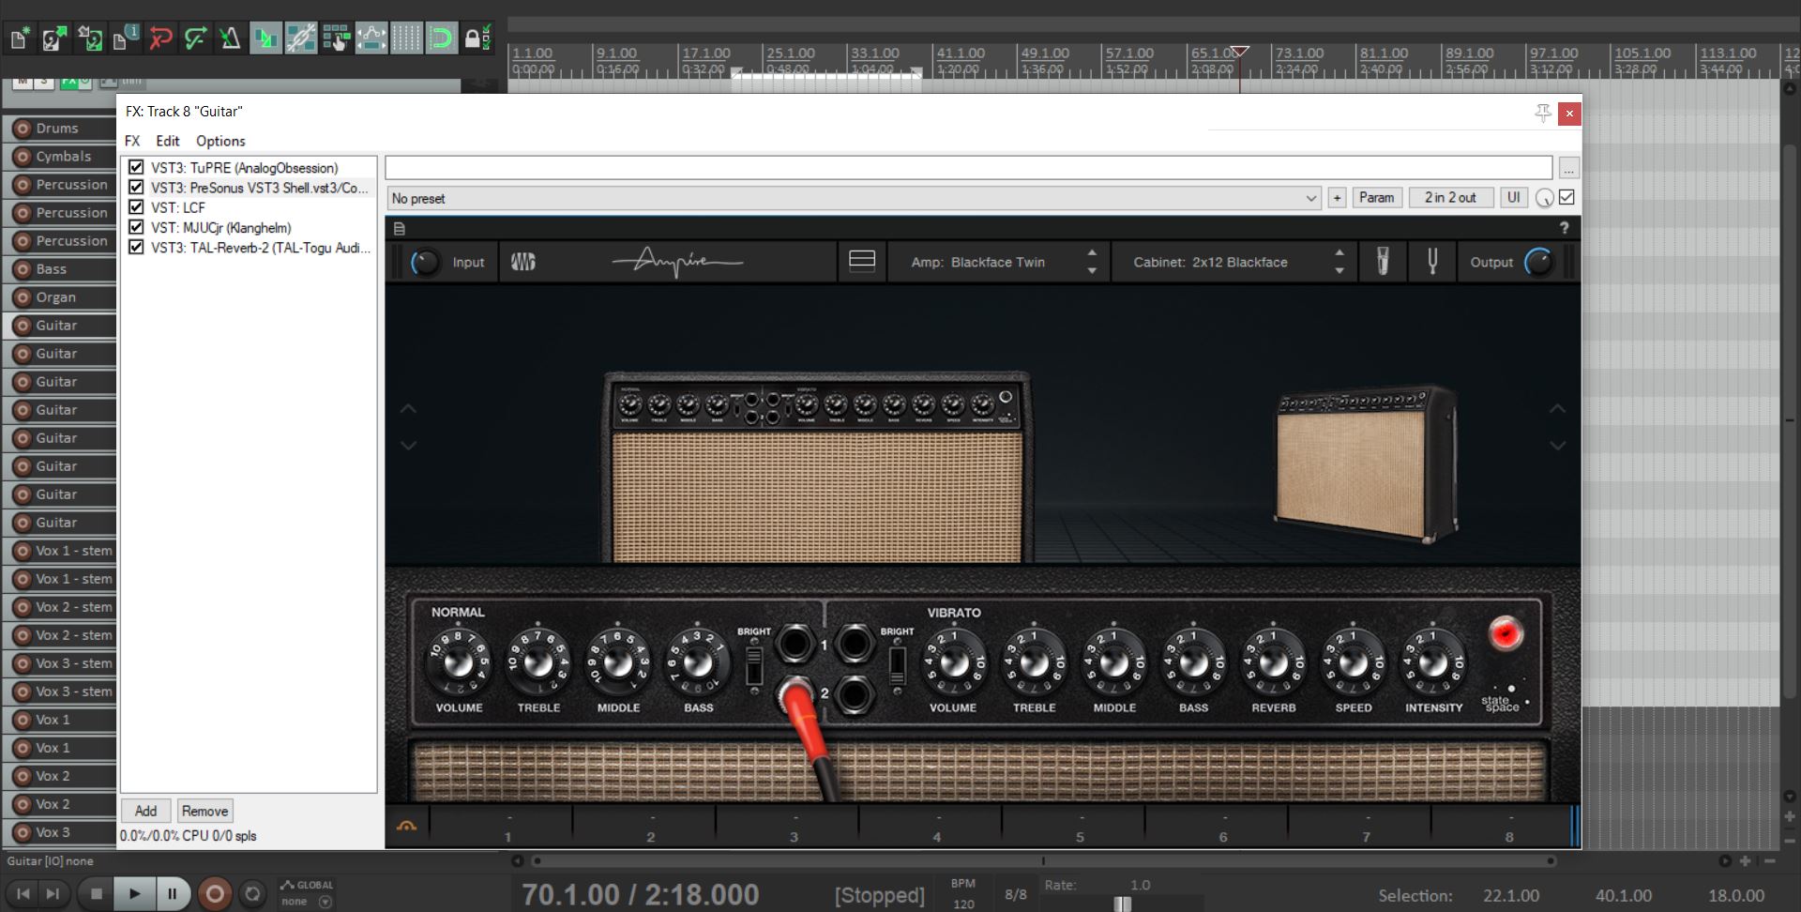The height and width of the screenshot is (912, 1801).
Task: Pin the FX window on top
Action: (1542, 114)
